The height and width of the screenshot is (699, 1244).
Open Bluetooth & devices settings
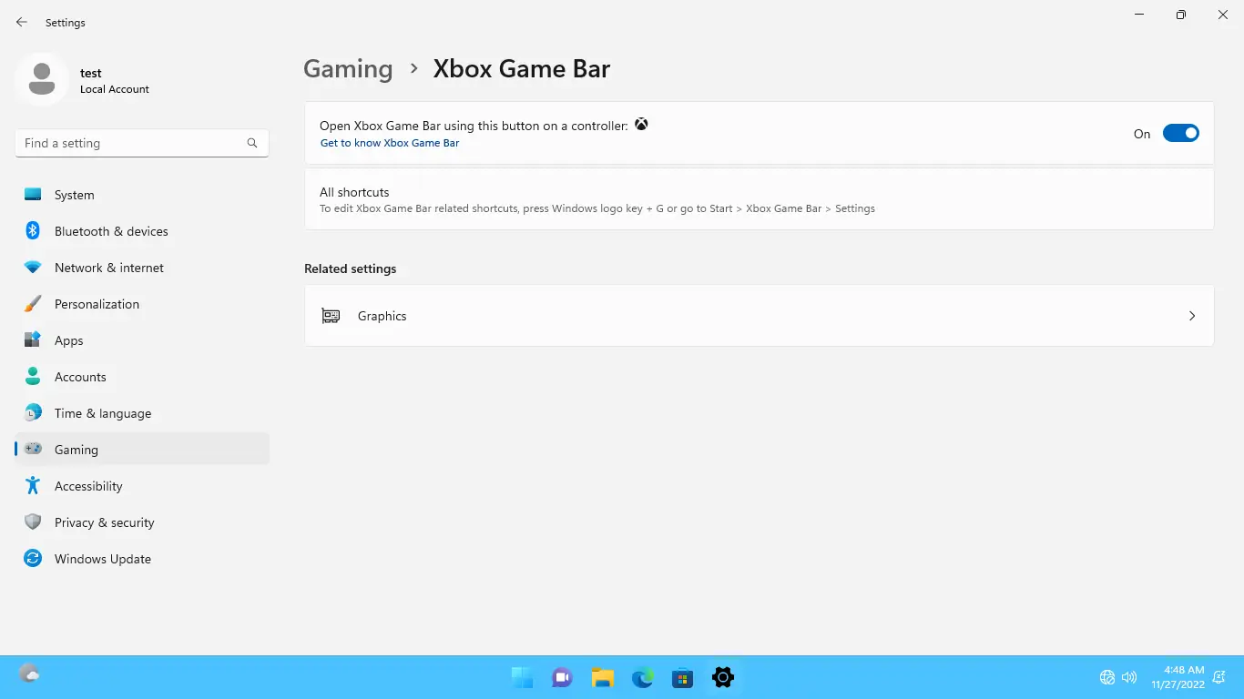coord(142,231)
